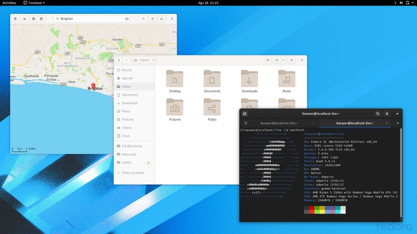This screenshot has height=234, width=417.
Task: Clear the Brighton search field
Action: [x=126, y=19]
